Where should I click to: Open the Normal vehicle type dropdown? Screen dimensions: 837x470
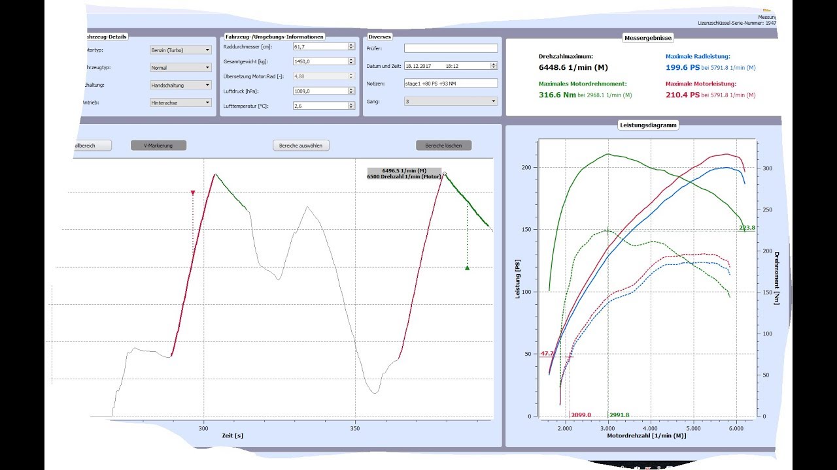180,67
